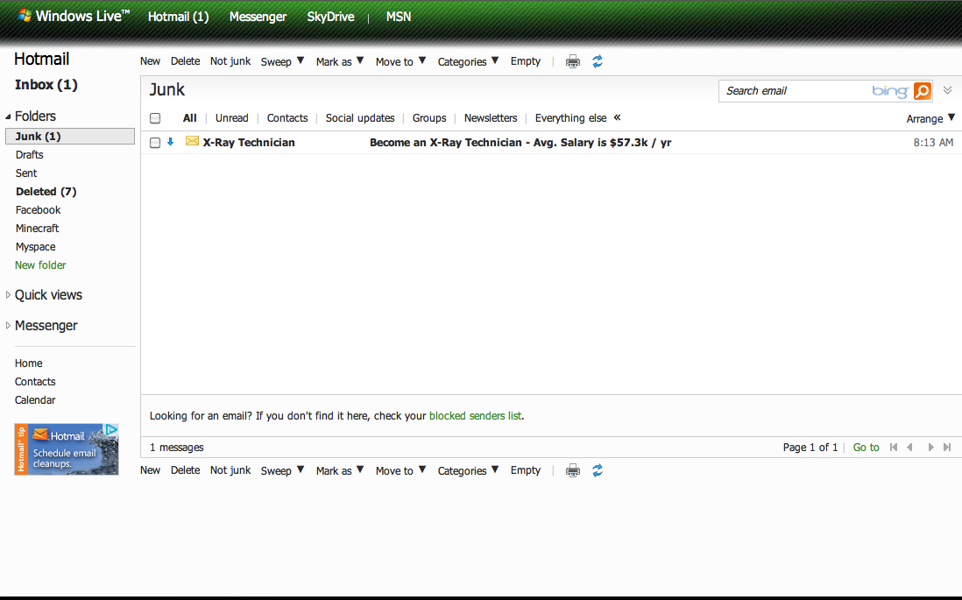Click Delete above the message list

[185, 61]
